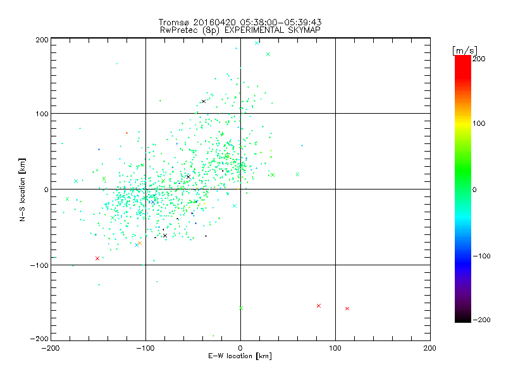This screenshot has height=379, width=506.
Task: Click the N-S axis "200" tick label
Action: click(42, 40)
